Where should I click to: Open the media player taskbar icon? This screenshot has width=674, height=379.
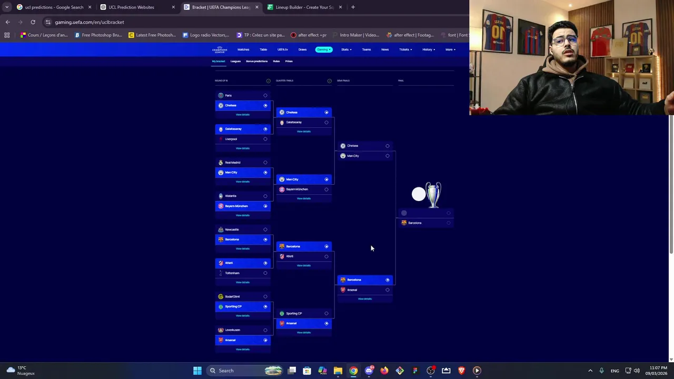(x=477, y=371)
